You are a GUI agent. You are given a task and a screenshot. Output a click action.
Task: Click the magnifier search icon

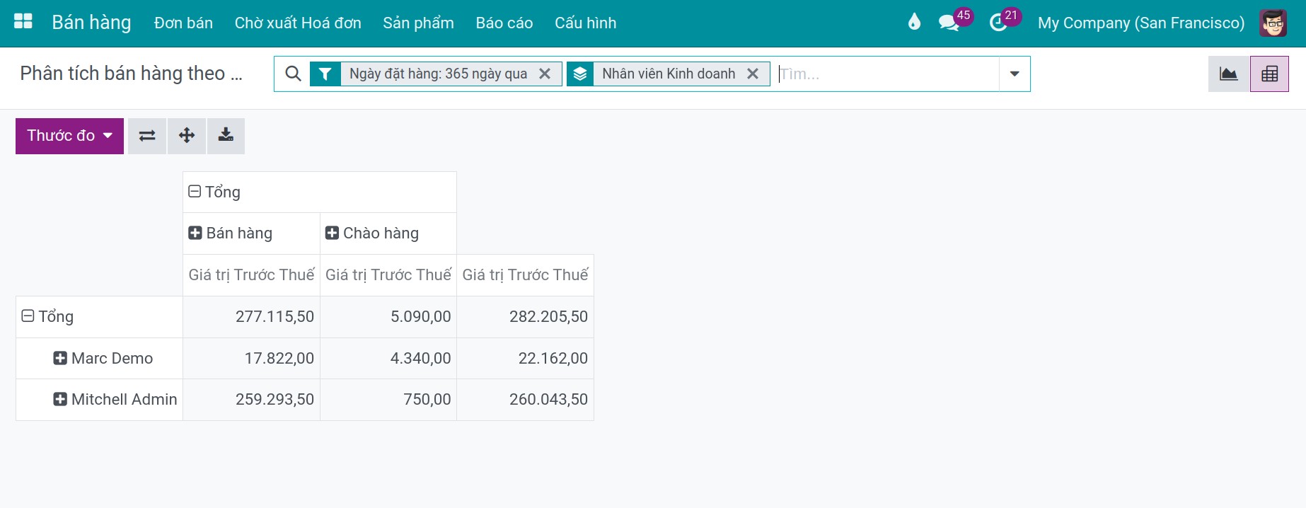point(293,74)
